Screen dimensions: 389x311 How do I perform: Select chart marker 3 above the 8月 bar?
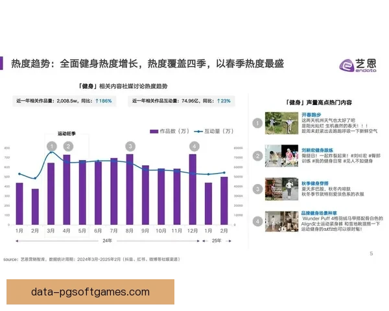[x=130, y=146]
